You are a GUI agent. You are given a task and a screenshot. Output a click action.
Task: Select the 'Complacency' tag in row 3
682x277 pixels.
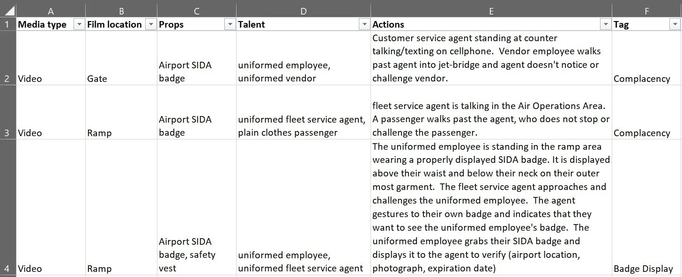click(x=647, y=112)
